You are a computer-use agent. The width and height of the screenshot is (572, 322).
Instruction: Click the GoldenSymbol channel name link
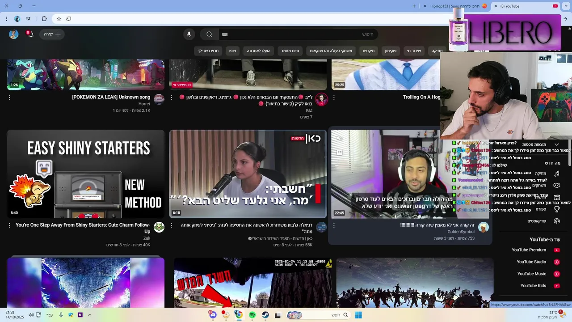pos(461,232)
